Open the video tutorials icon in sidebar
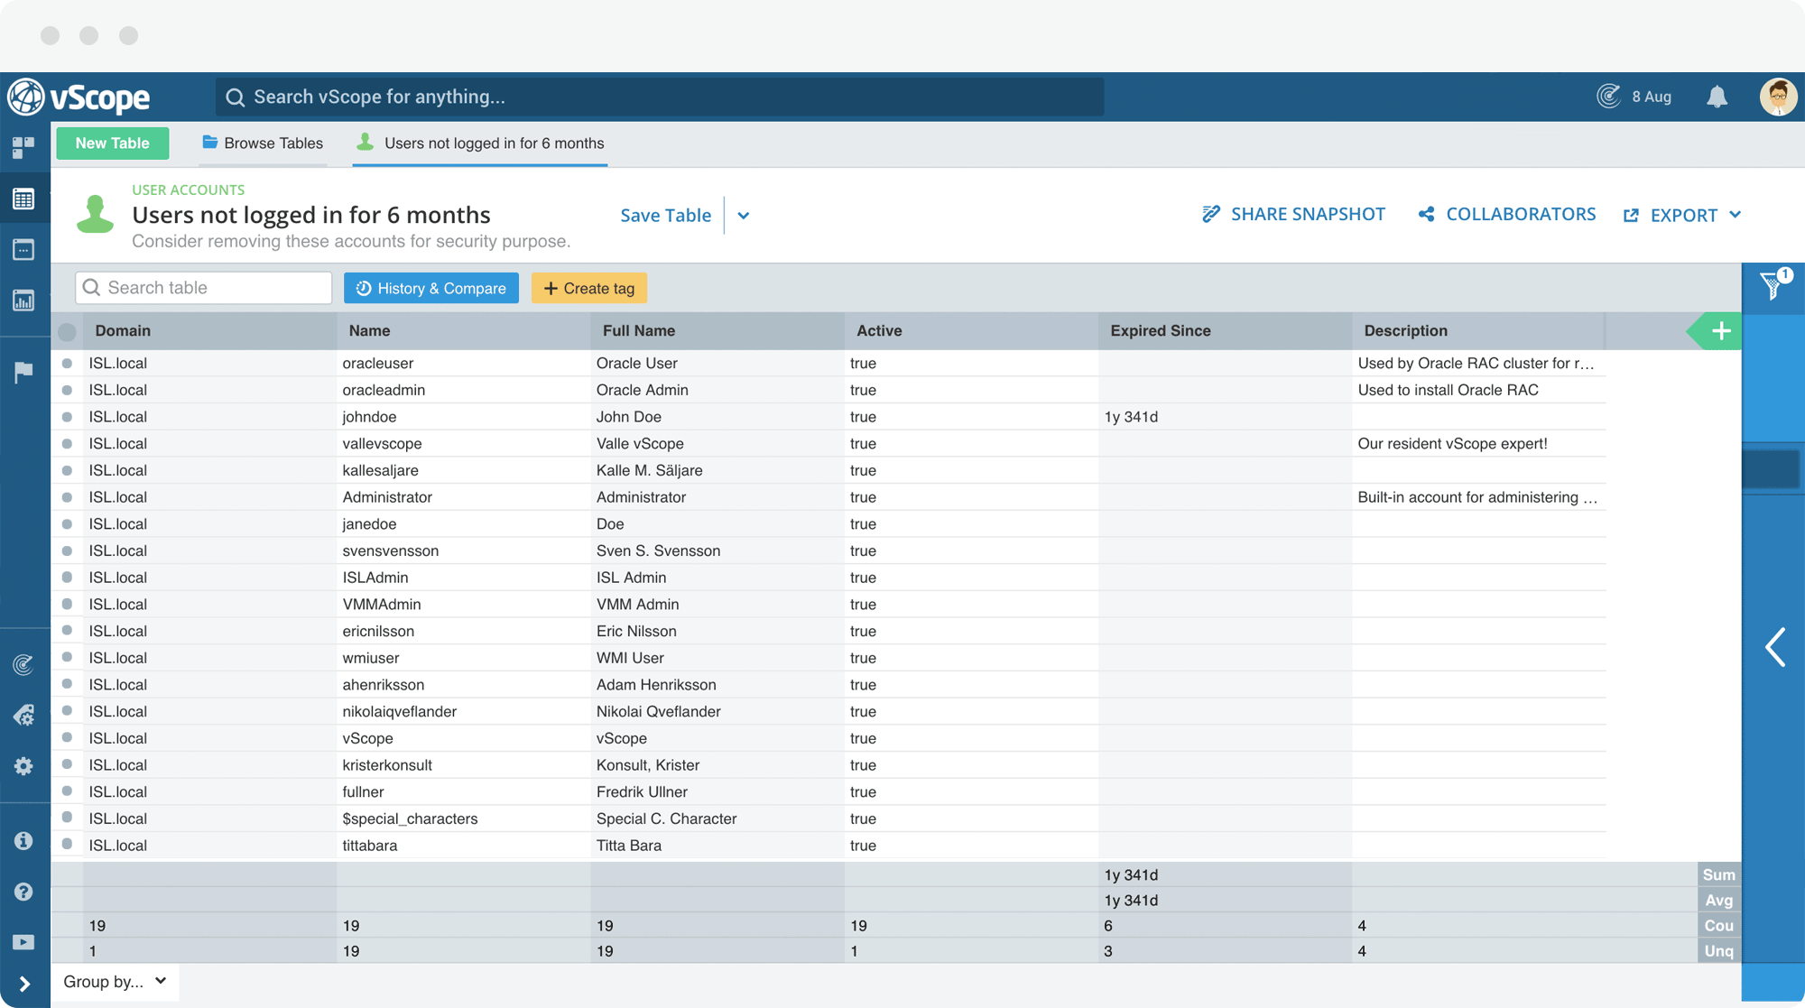This screenshot has width=1805, height=1008. tap(23, 942)
